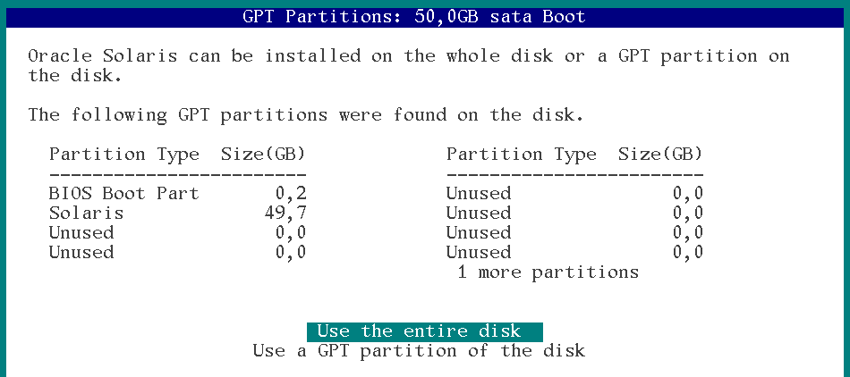Select the BIOS Boot Part partition entry

coord(123,193)
